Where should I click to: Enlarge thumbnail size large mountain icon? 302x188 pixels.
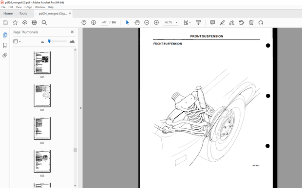pyautogui.click(x=72, y=41)
